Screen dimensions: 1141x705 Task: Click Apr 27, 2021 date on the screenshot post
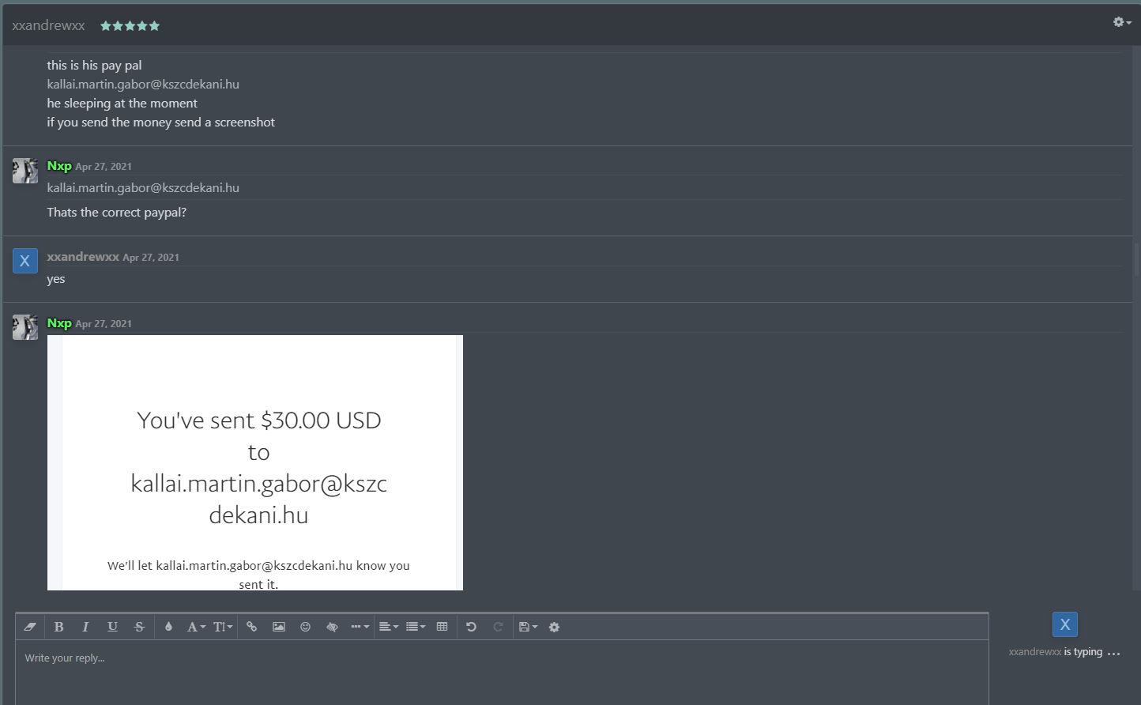pos(104,324)
